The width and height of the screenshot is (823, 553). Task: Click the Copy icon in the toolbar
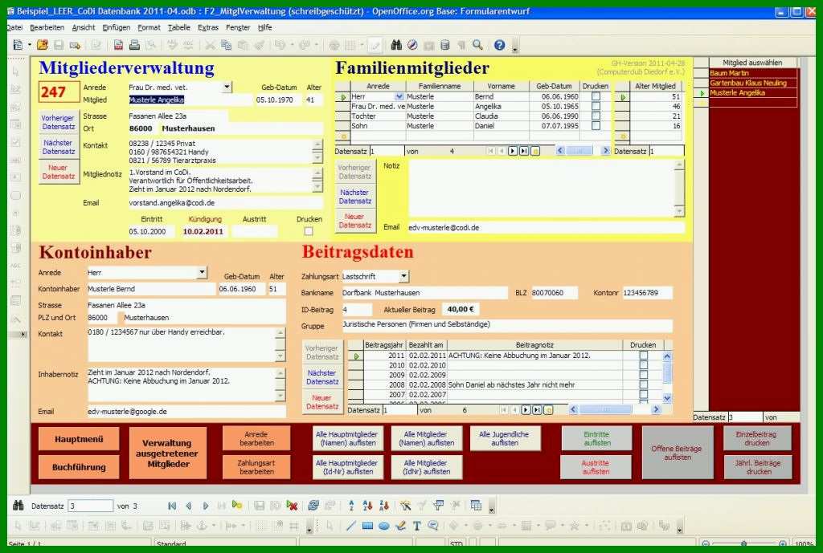pos(226,46)
